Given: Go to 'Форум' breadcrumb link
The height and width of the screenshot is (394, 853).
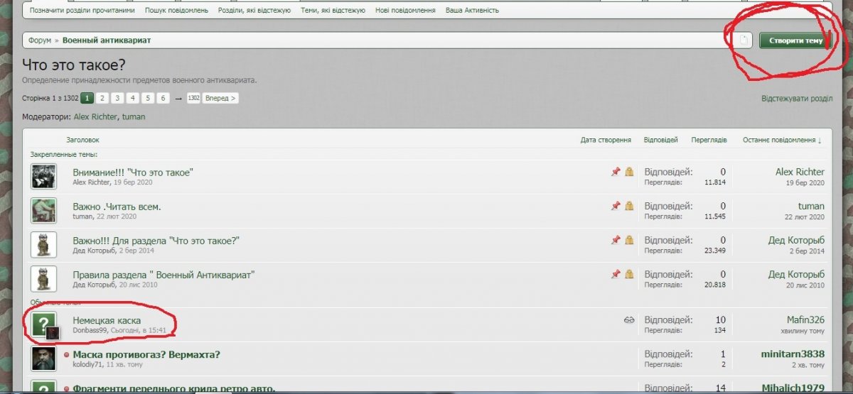Looking at the screenshot, I should pos(40,40).
